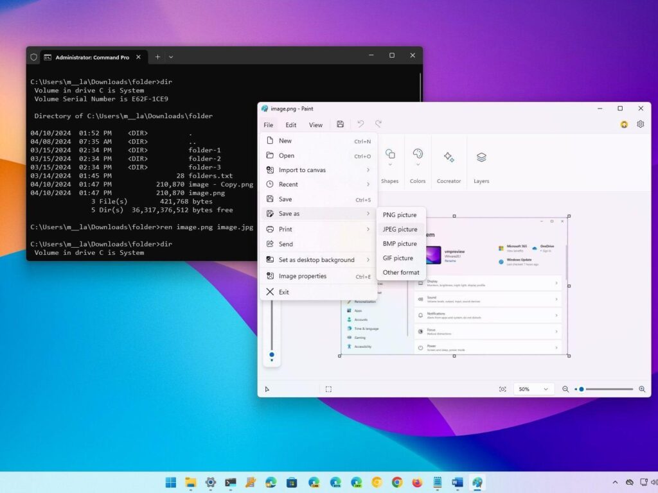
Task: Select GIF picture format
Action: tap(401, 258)
